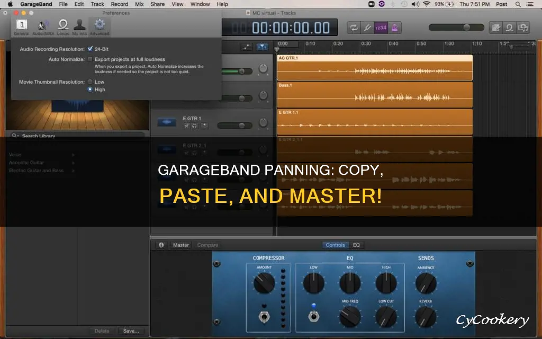Click the second track's pan knob
This screenshot has height=339, width=542.
263,95
